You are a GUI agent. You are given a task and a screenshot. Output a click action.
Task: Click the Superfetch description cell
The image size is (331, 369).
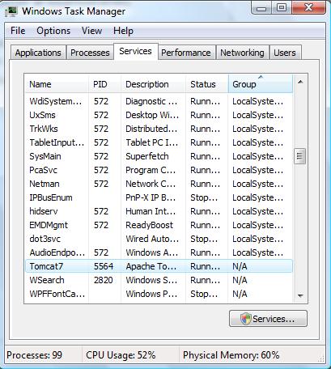tap(147, 156)
